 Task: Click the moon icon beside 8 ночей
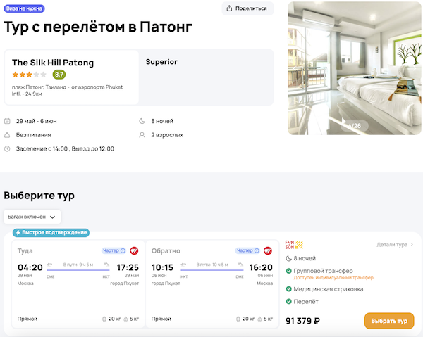click(x=143, y=121)
